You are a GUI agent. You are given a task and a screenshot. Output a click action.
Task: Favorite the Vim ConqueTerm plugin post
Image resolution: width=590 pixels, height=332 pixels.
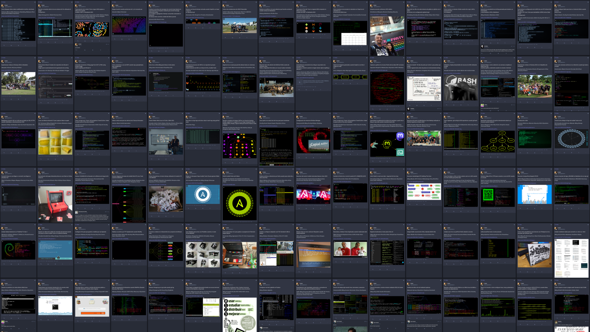[x=55, y=42]
